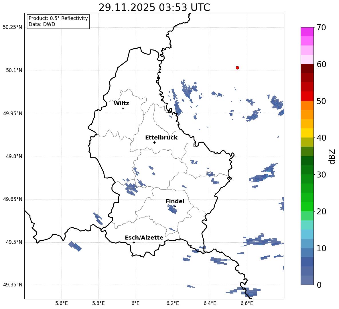Click the 5.6°E longitude label

62,303
